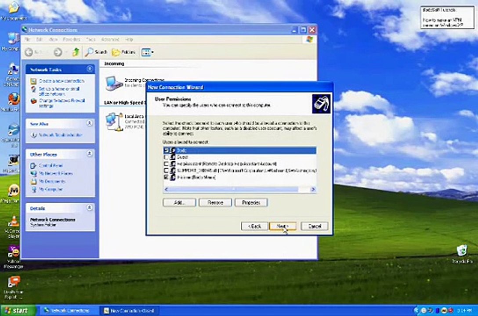Open My Computer link in Other Places
This screenshot has height=316, width=478.
point(51,189)
